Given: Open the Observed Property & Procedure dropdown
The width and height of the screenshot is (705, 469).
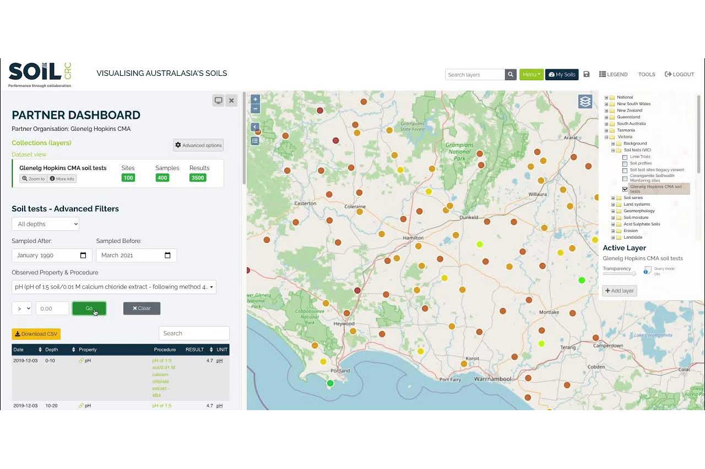Looking at the screenshot, I should coord(114,286).
